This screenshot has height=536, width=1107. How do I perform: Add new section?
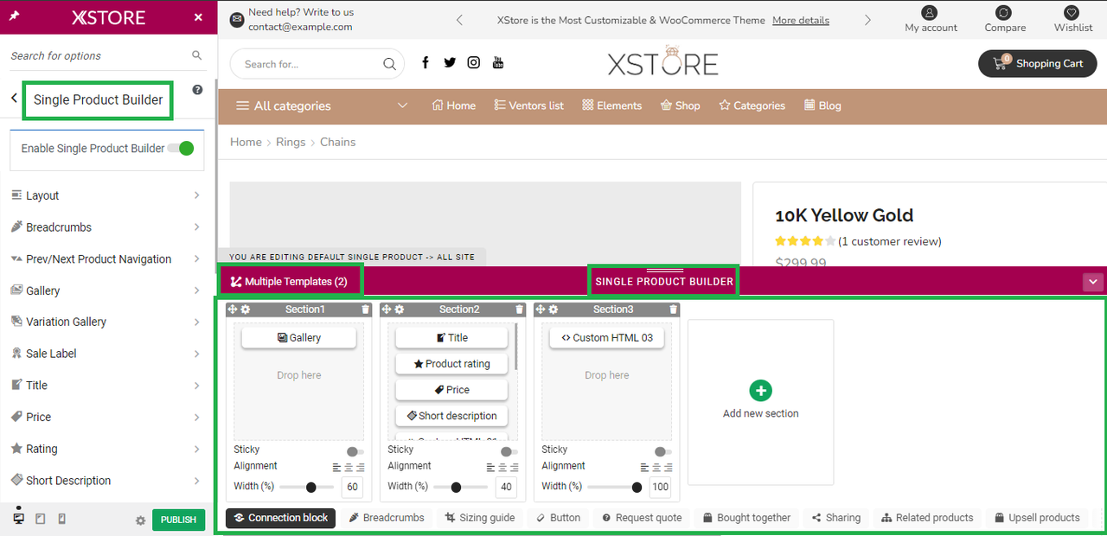(x=761, y=402)
